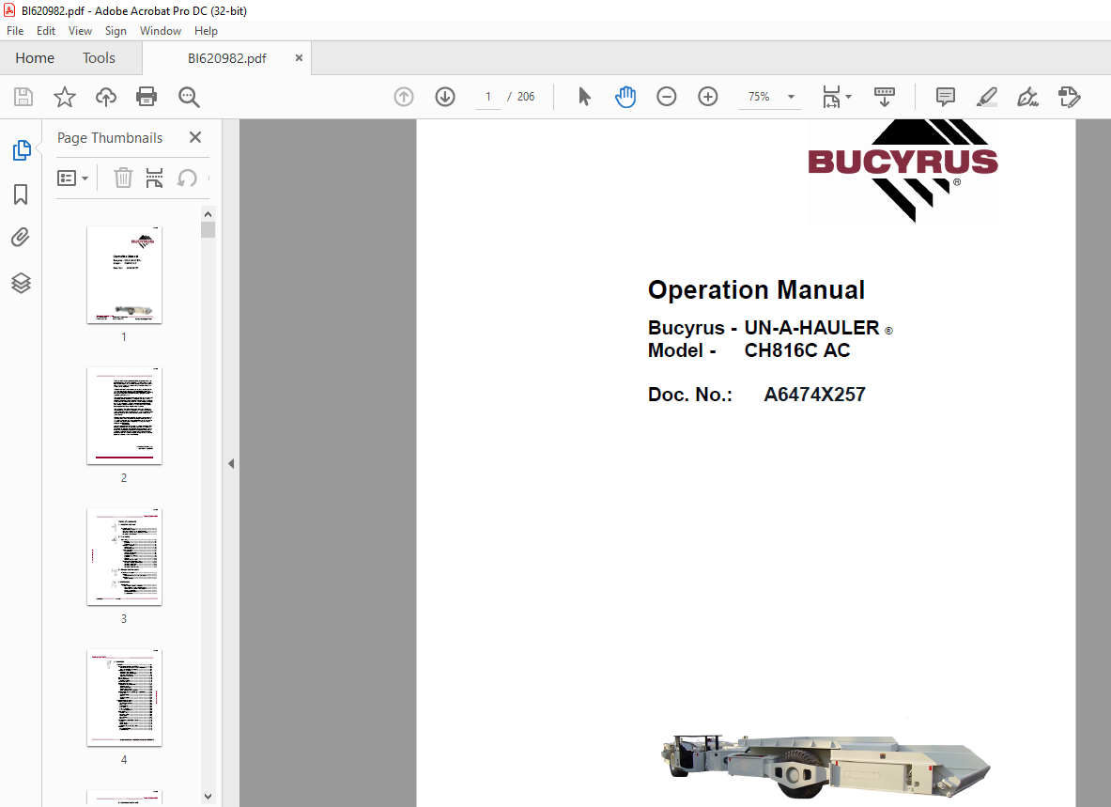Click the page number input field
This screenshot has height=807, width=1111.
coord(487,97)
